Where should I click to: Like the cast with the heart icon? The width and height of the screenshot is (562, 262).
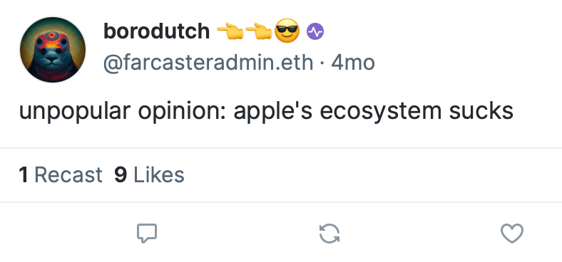(512, 234)
